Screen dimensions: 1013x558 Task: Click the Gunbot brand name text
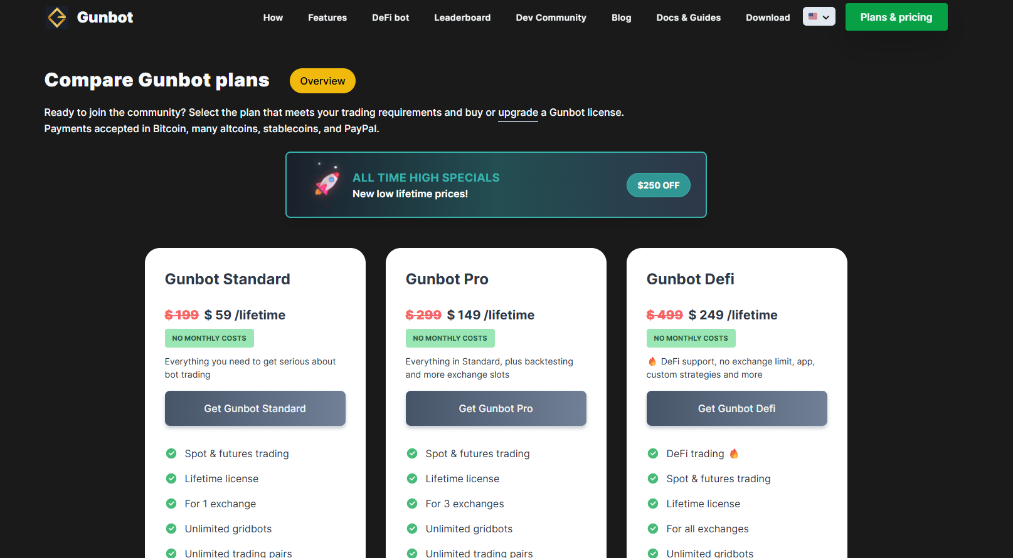(x=105, y=18)
